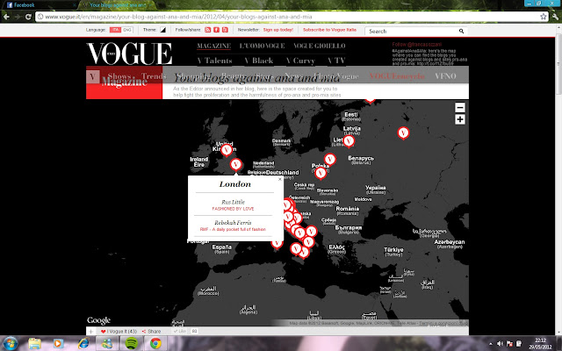The width and height of the screenshot is (562, 351).
Task: Open the Windows Start menu
Action: pyautogui.click(x=10, y=343)
